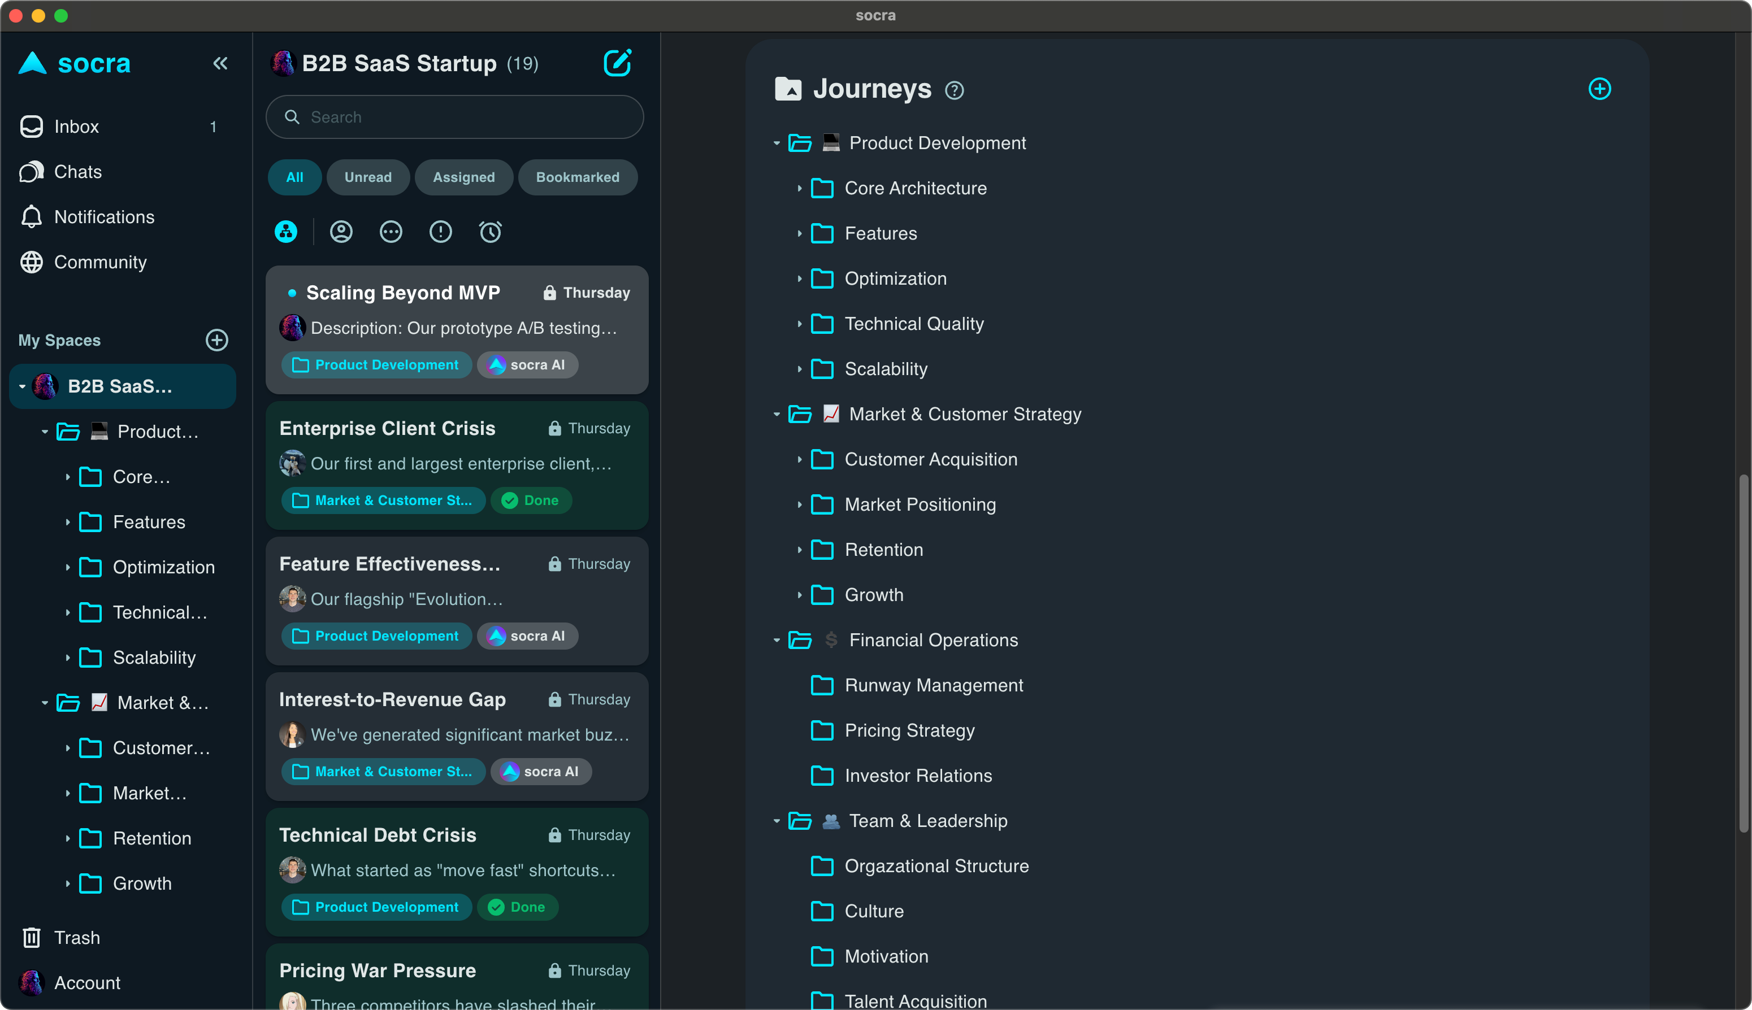This screenshot has width=1752, height=1010.
Task: Toggle the Unread filter chip
Action: (x=368, y=177)
